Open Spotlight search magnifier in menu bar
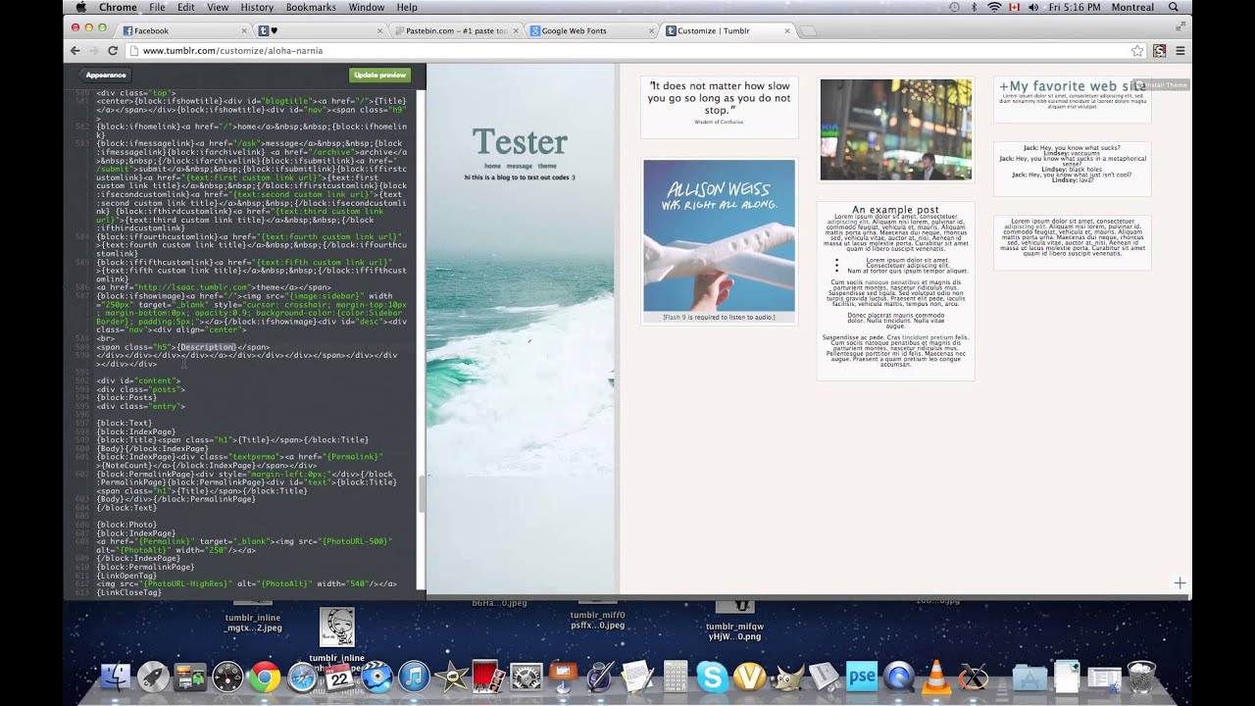This screenshot has height=706, width=1255. pos(1174,7)
